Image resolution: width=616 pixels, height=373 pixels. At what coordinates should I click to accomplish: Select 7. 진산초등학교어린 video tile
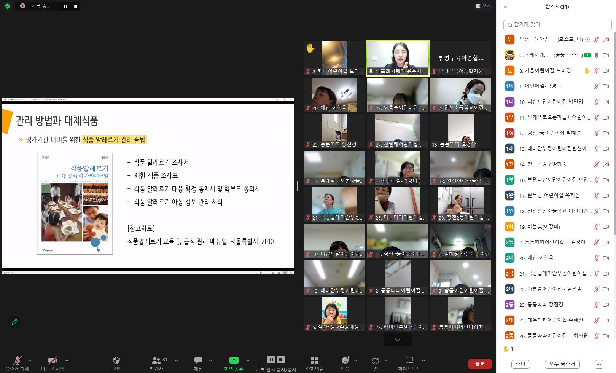[x=461, y=95]
